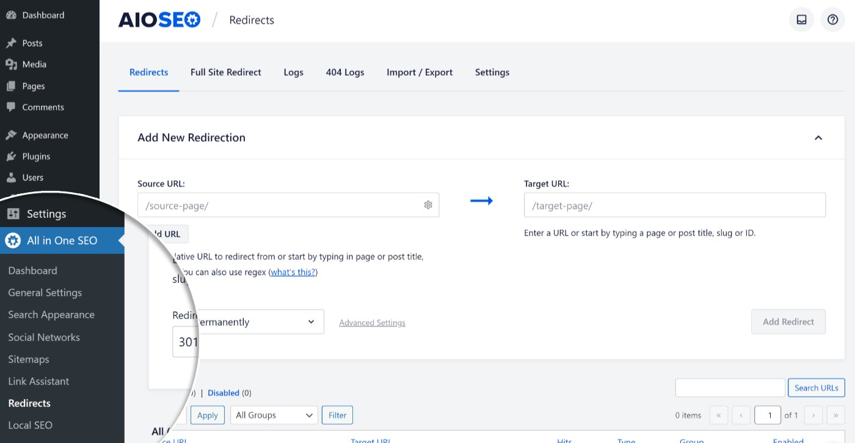
Task: Switch to the 404 Logs tab
Action: (x=345, y=72)
